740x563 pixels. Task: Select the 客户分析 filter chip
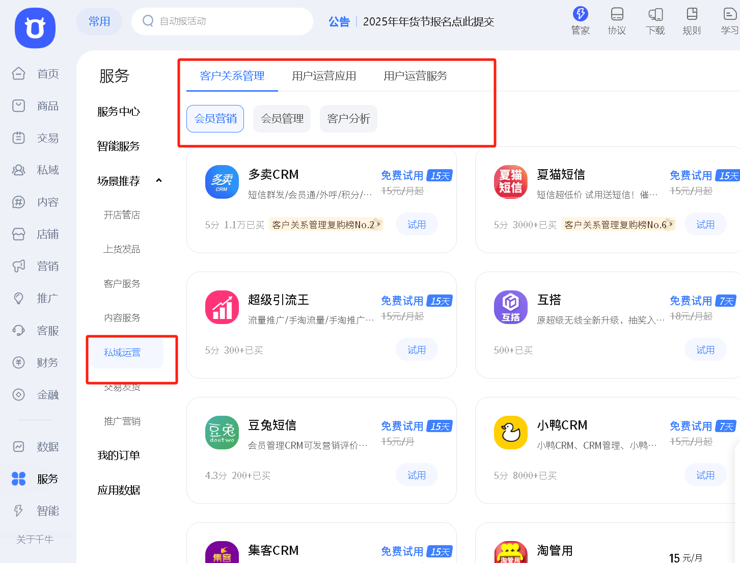(349, 119)
